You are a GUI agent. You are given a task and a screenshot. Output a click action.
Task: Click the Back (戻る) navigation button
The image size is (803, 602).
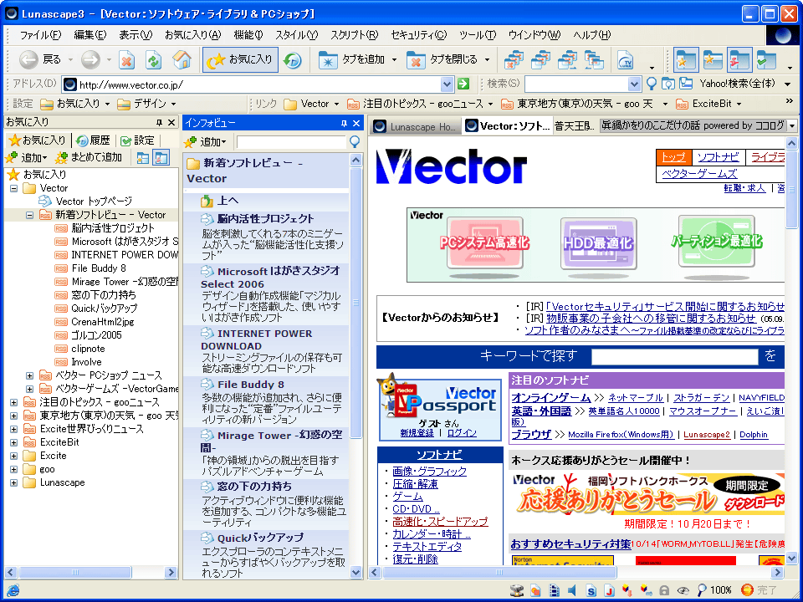click(x=40, y=60)
